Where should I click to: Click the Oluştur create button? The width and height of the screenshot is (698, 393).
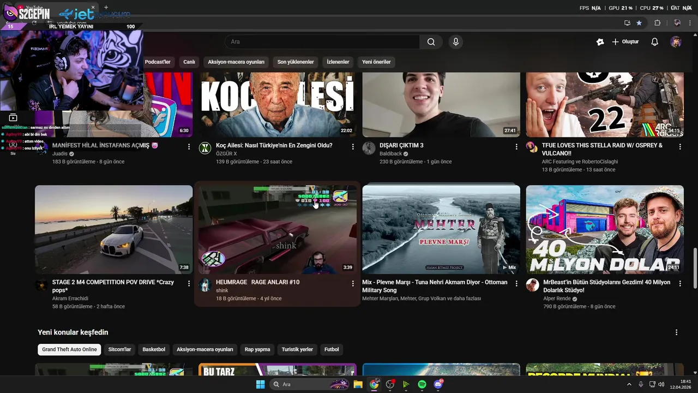pos(625,42)
